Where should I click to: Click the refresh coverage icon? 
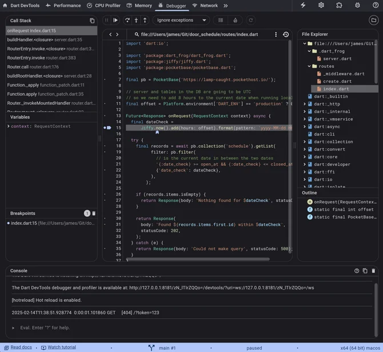[x=250, y=20]
